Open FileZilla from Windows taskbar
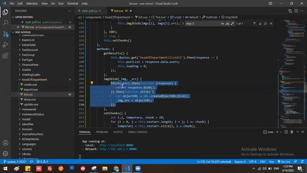The image size is (307, 173). (50, 169)
